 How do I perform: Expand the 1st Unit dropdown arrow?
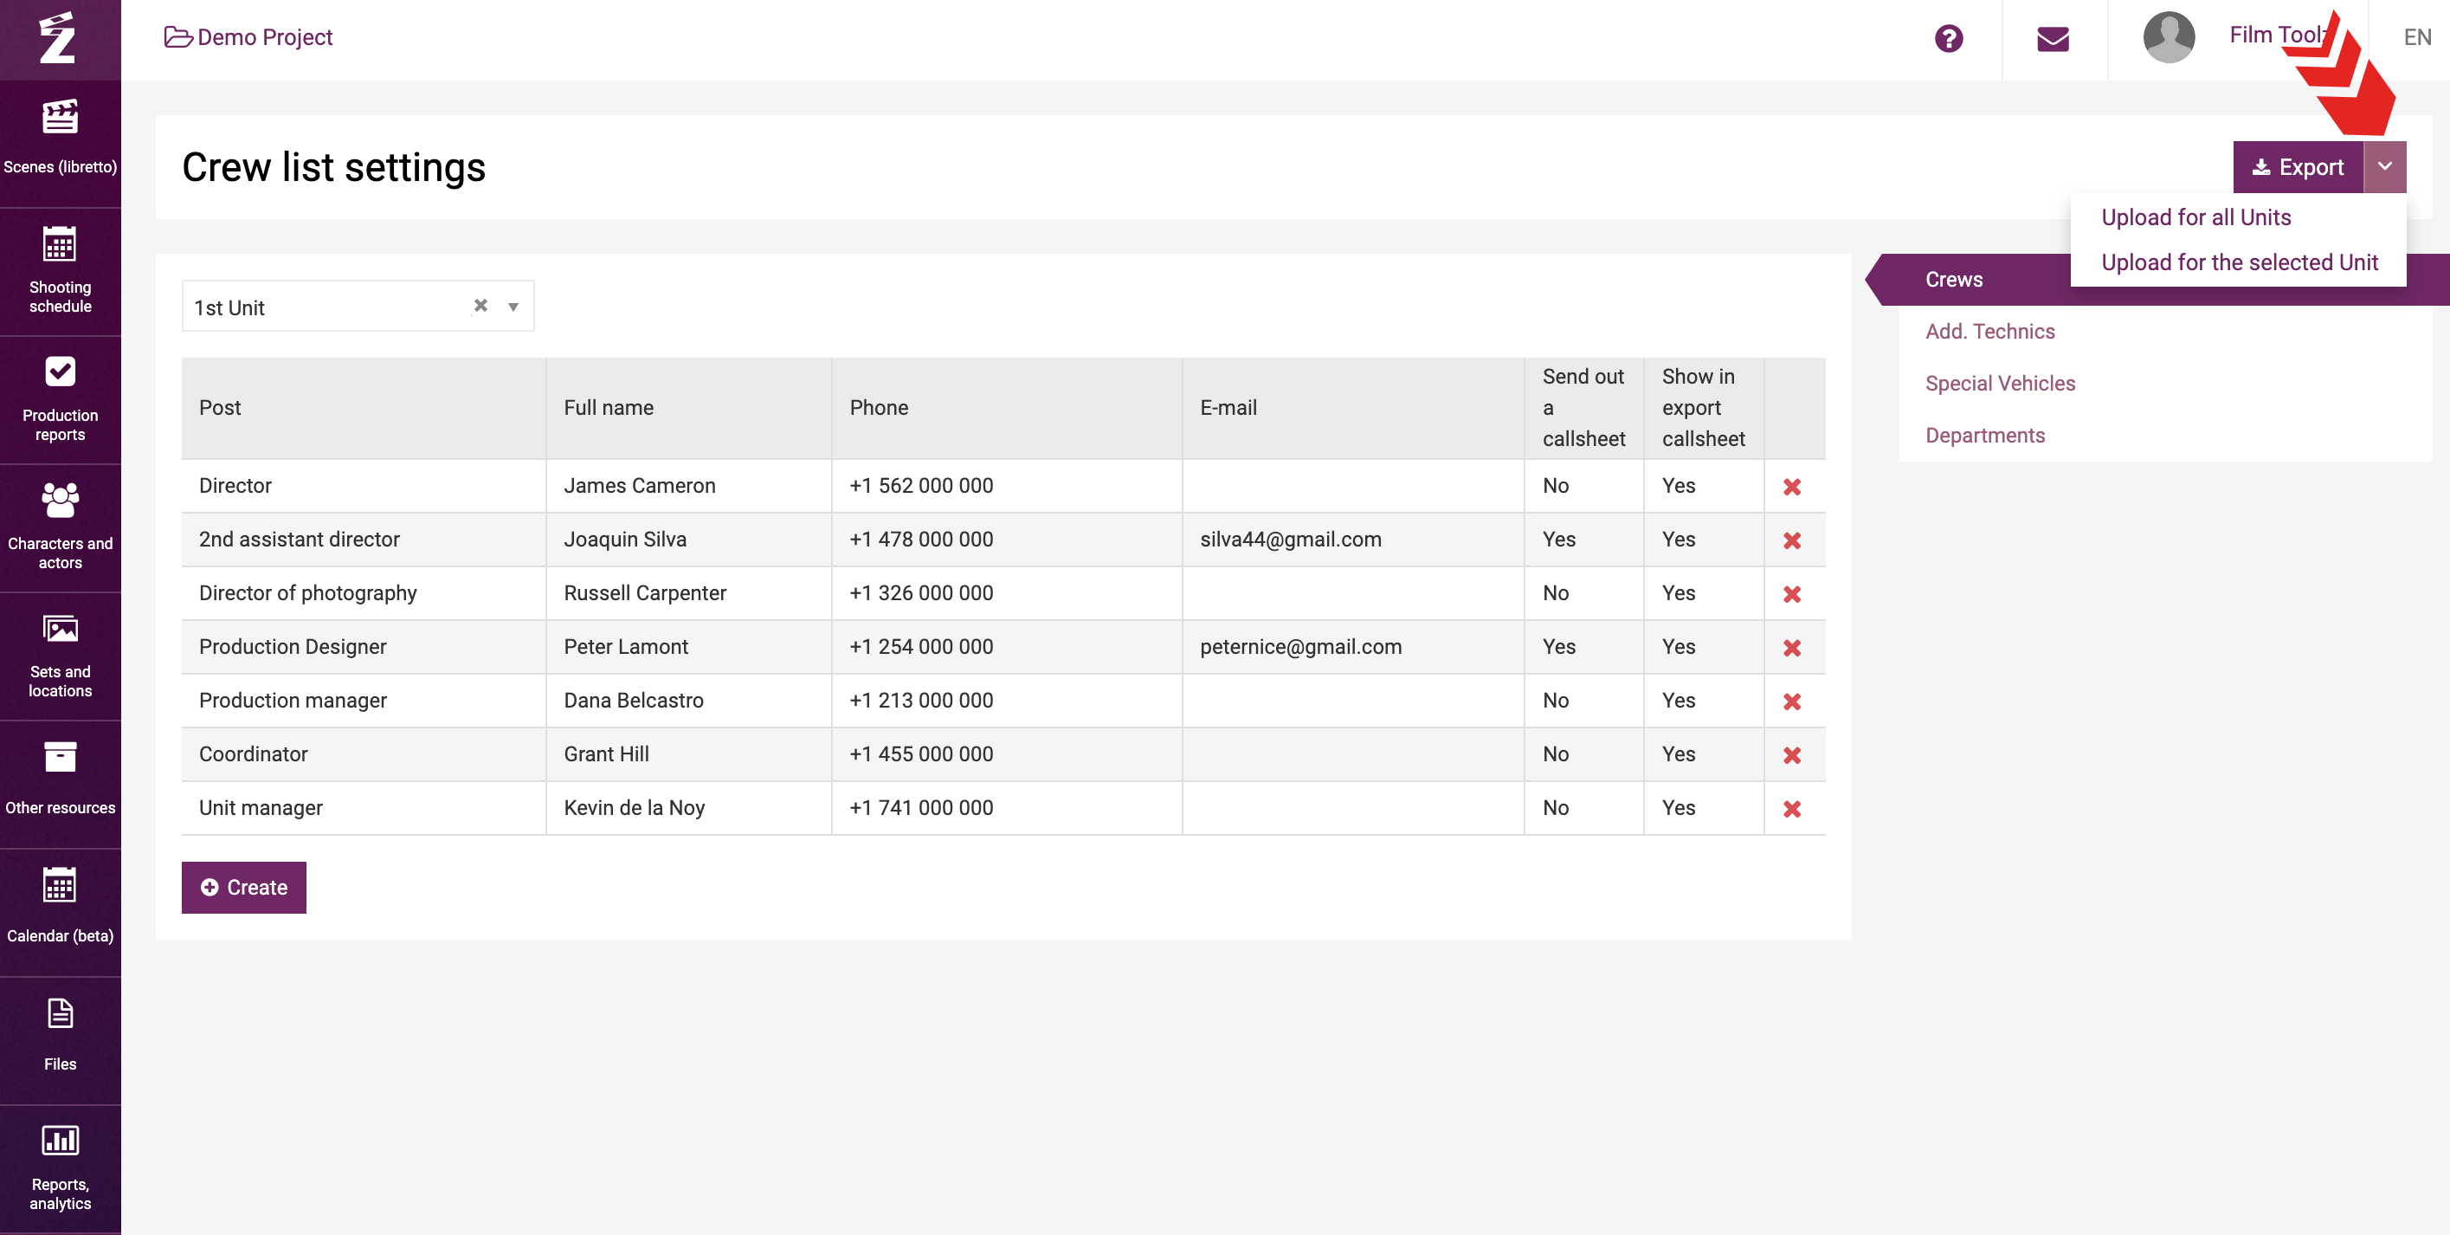[x=513, y=307]
